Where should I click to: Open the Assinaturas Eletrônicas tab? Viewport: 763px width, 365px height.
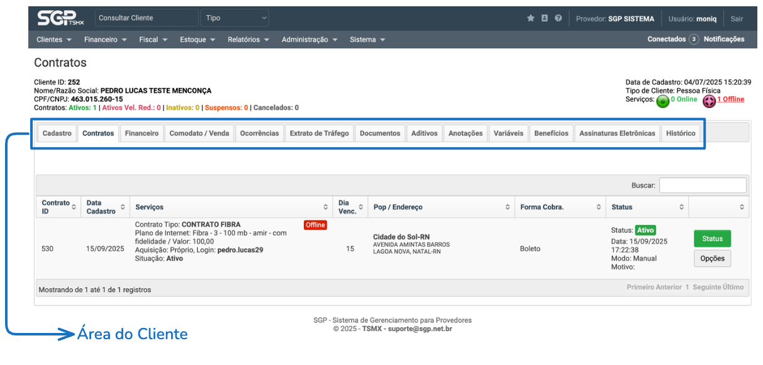[616, 133]
